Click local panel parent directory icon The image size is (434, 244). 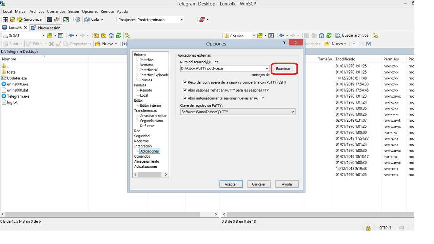96,35
